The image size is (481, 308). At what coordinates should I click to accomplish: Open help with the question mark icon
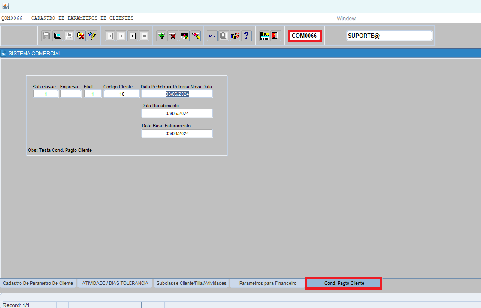(x=246, y=36)
